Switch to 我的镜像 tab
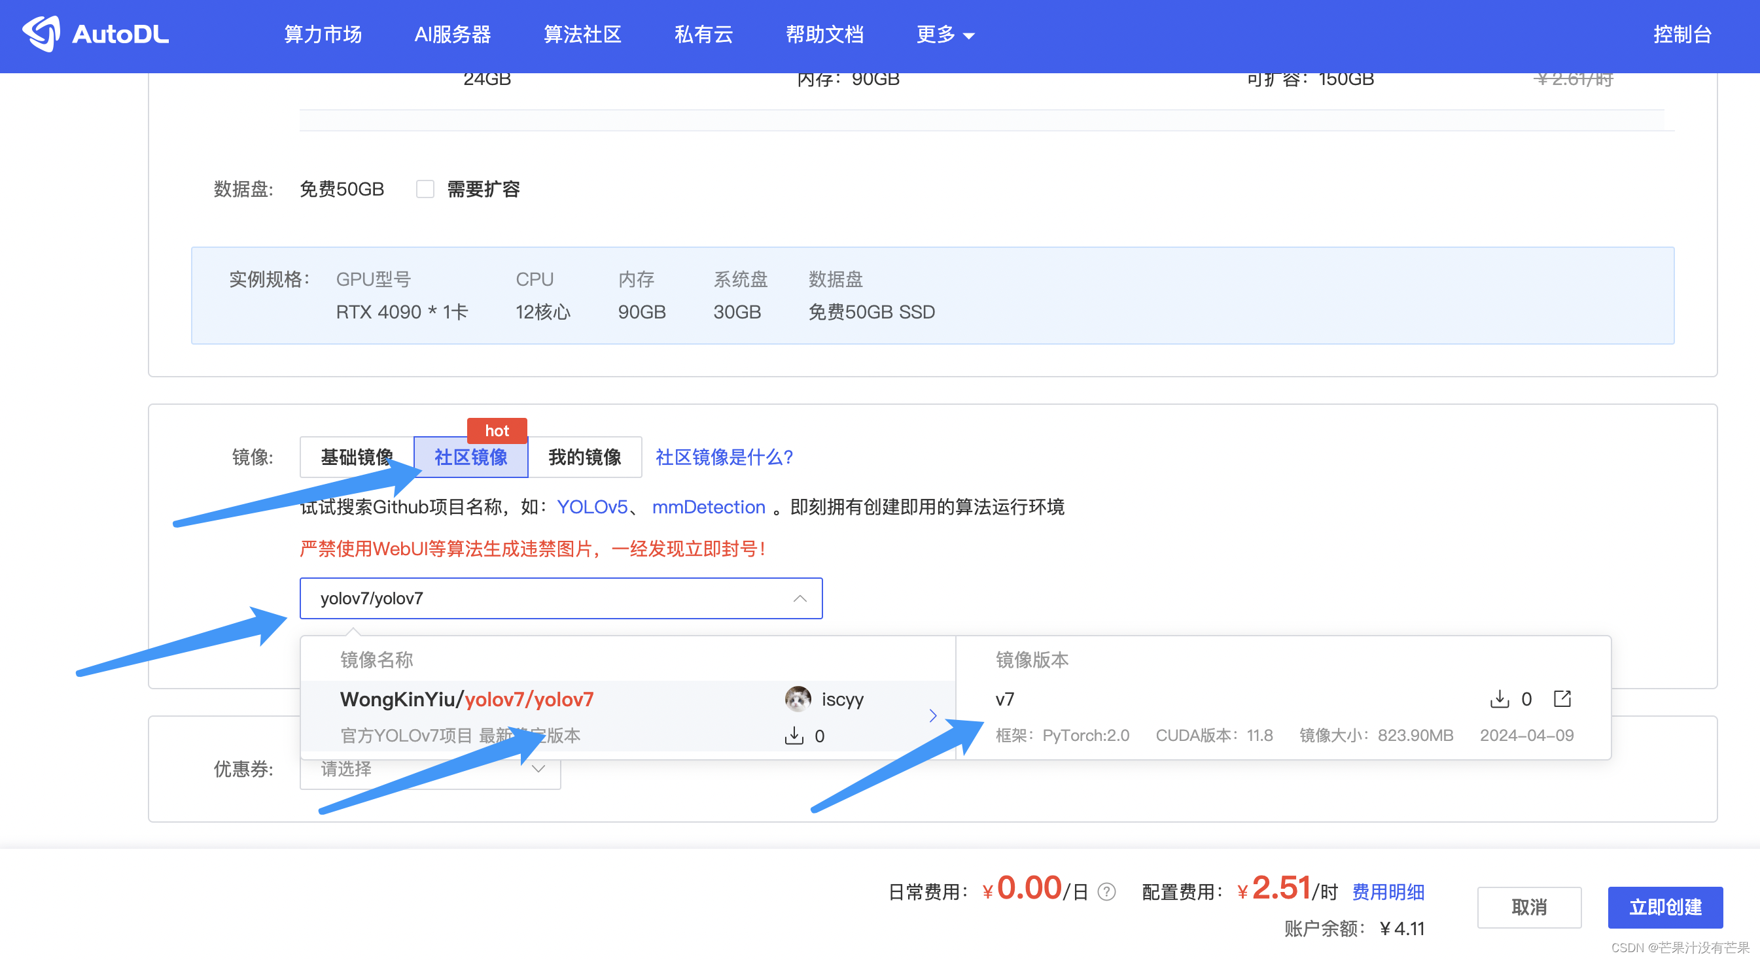Viewport: 1760px width, 960px height. point(584,457)
